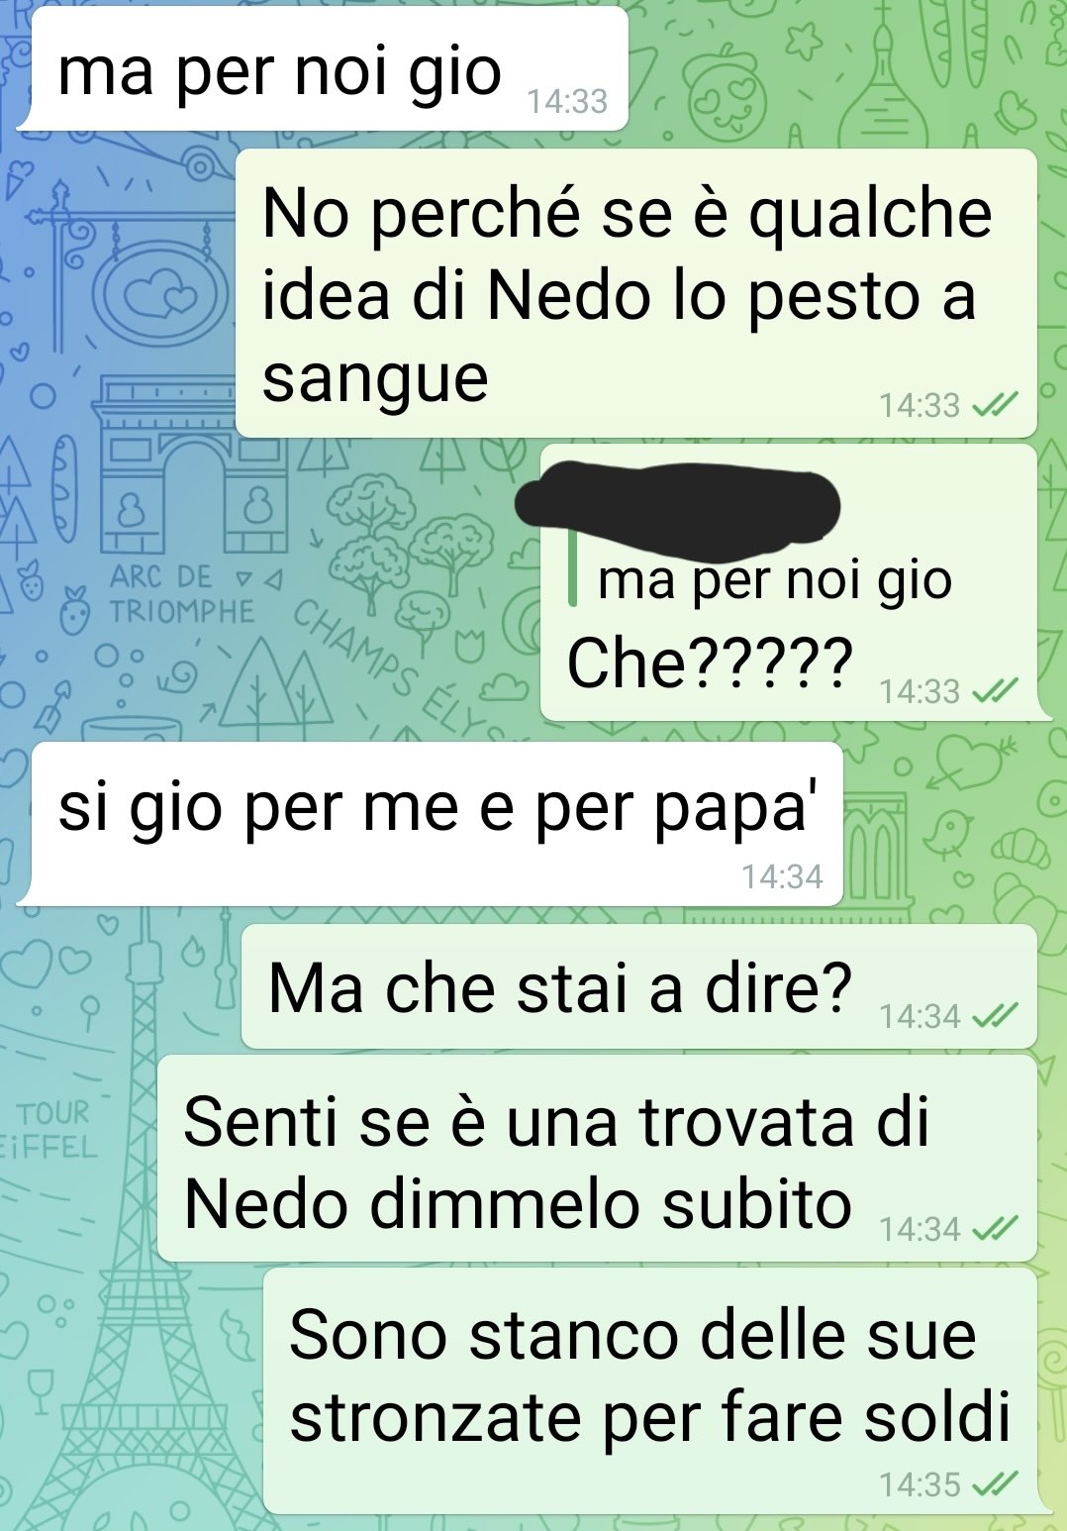Screen dimensions: 1067x1531
Task: Click read checkmarks on 'Ma che stai a dire?'
Action: (995, 1016)
